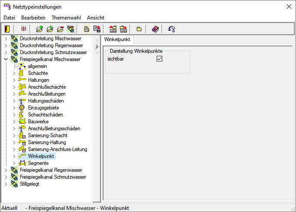Click the document with red disk icon
The width and height of the screenshot is (296, 212).
pyautogui.click(x=97, y=29)
